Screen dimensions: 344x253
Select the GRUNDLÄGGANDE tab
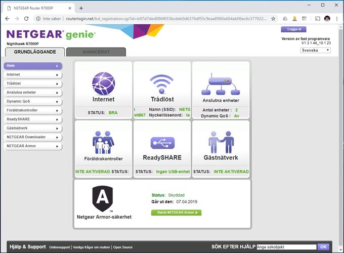35,52
